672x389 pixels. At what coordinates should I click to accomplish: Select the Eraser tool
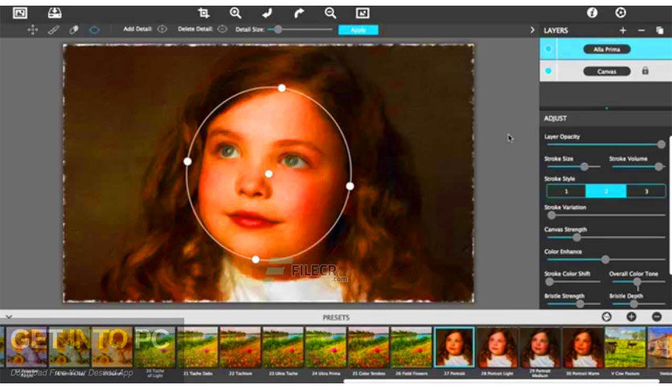pyautogui.click(x=74, y=30)
